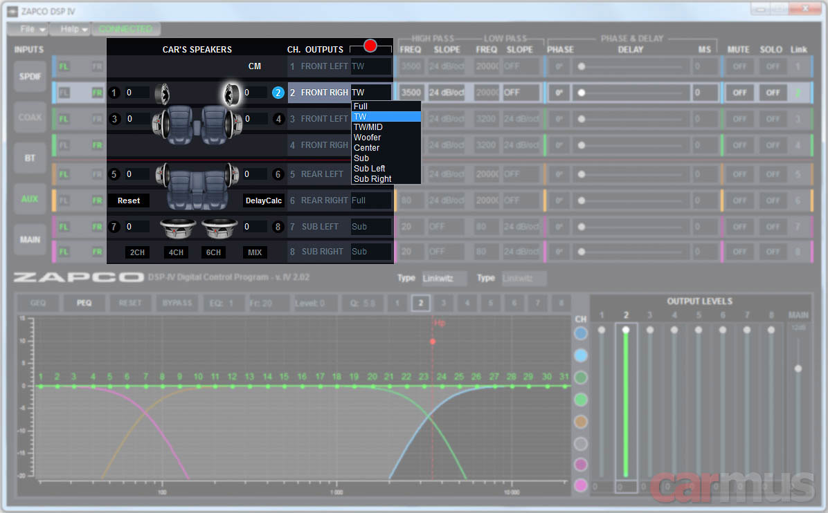Select the 4CH configuration button
828x513 pixels.
(x=176, y=252)
